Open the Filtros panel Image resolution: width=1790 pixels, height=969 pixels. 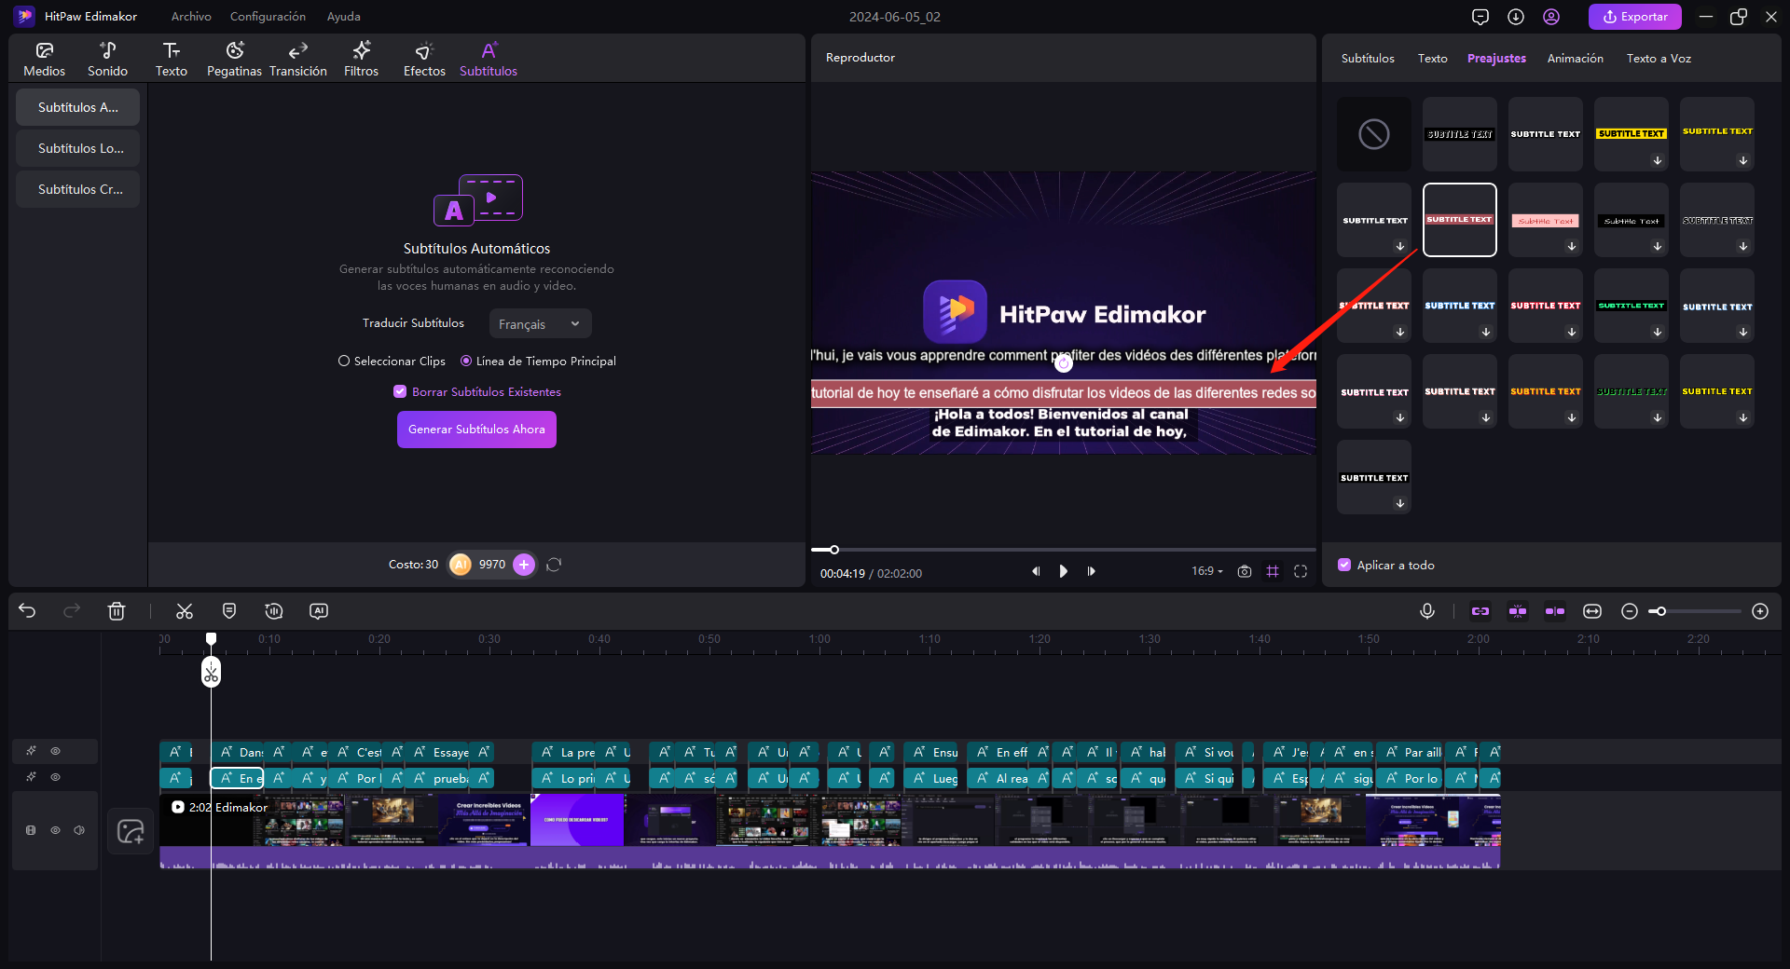[361, 59]
